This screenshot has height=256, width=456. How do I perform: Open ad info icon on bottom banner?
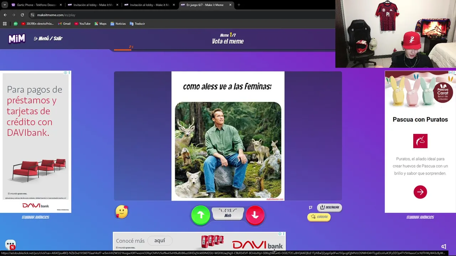point(280,234)
